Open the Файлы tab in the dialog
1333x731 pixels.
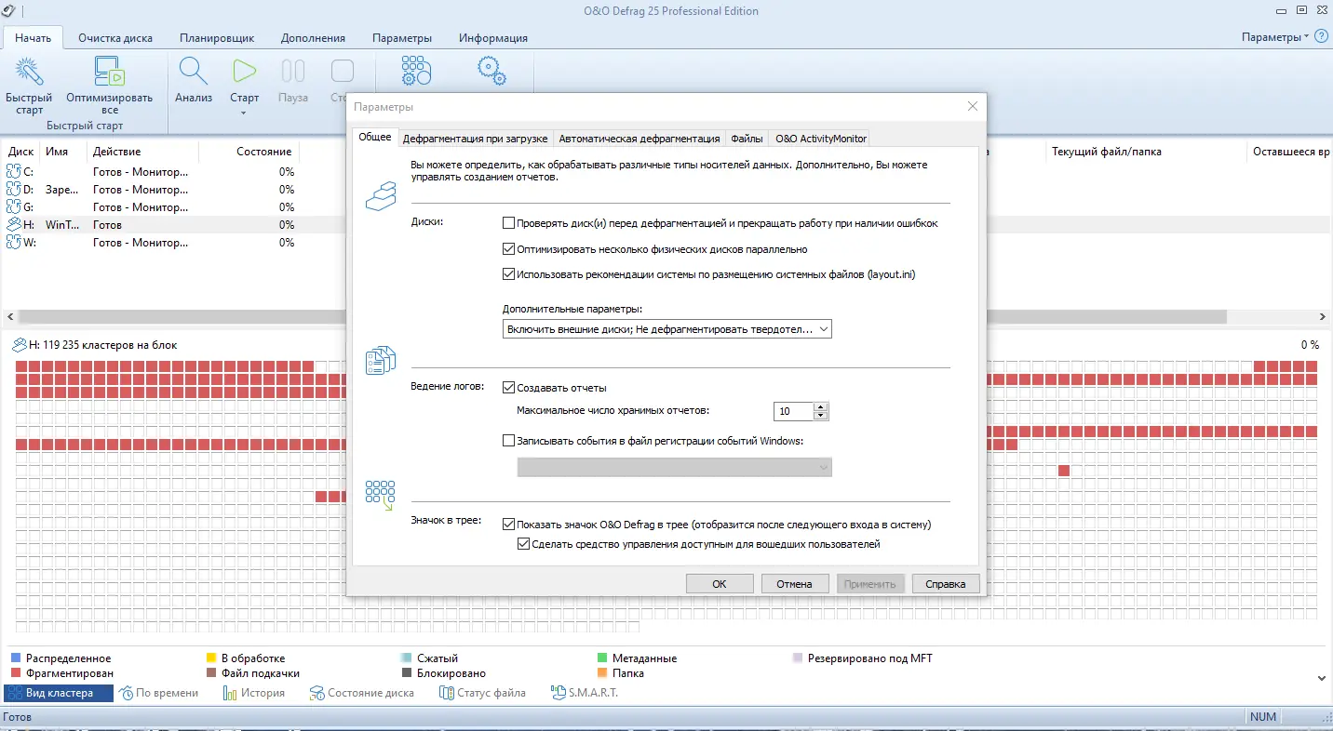747,139
